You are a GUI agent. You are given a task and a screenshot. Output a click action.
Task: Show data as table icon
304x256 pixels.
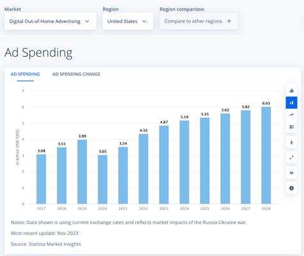click(x=291, y=127)
